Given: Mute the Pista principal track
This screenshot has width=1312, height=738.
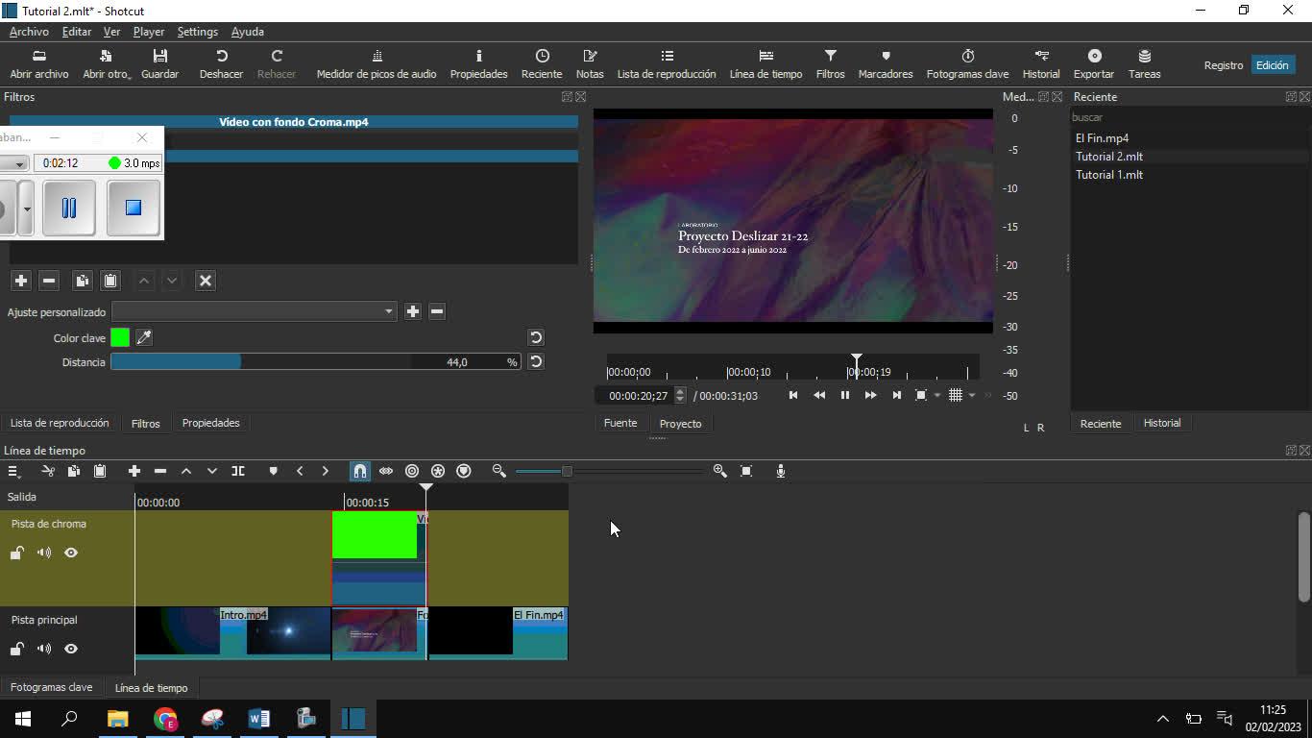Looking at the screenshot, I should [x=44, y=649].
